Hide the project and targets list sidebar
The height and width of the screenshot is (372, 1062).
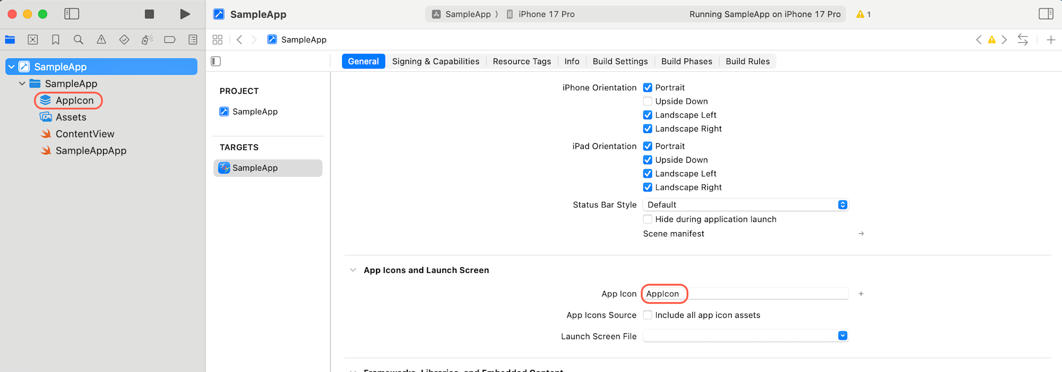[216, 61]
